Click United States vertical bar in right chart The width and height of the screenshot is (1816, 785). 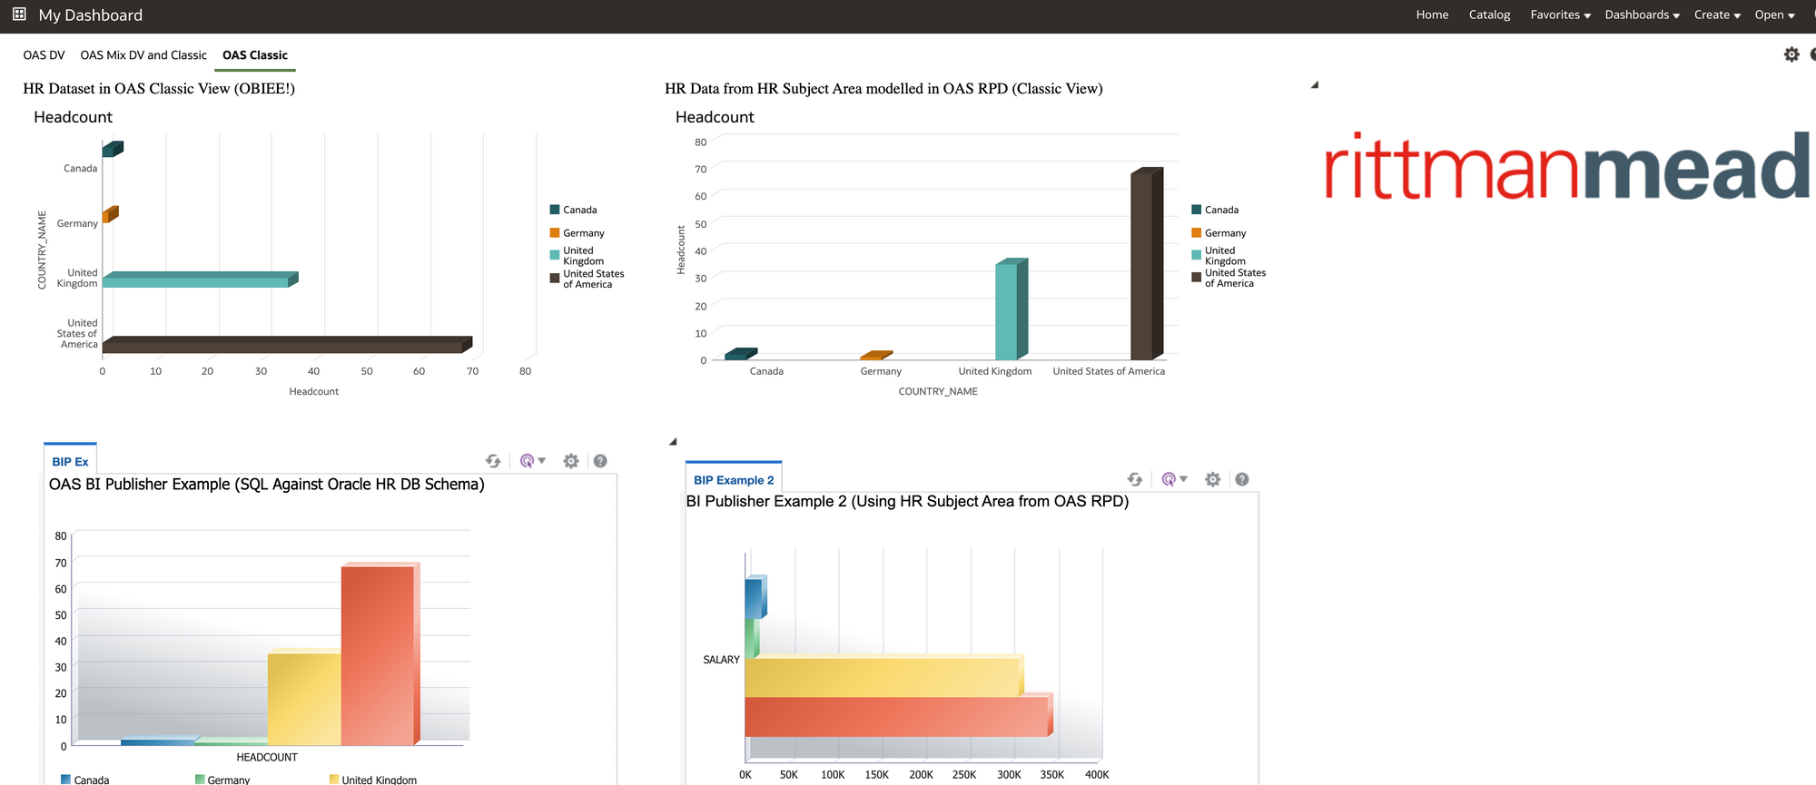tap(1147, 263)
